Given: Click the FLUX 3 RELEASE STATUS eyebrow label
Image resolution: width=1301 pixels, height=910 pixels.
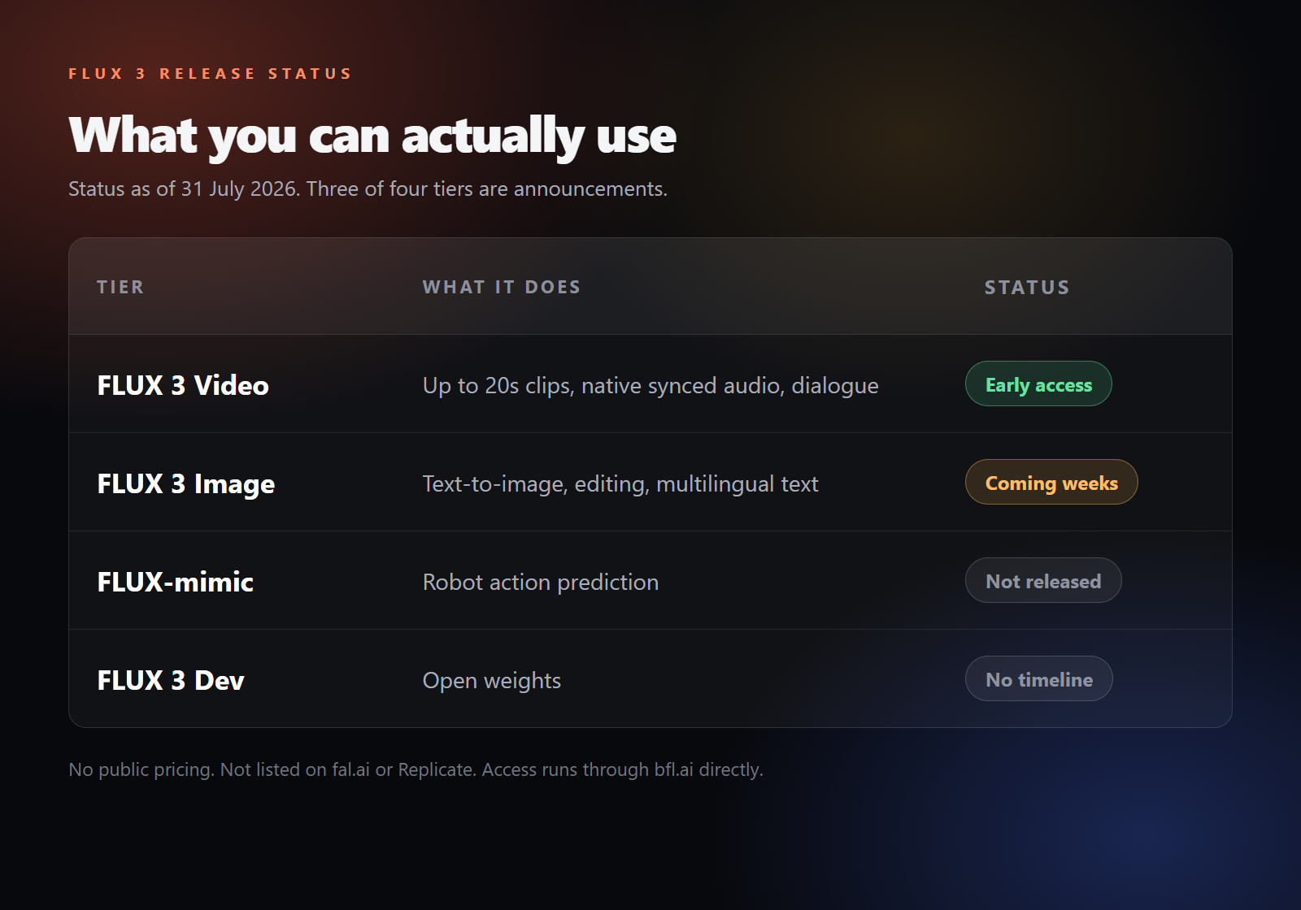Looking at the screenshot, I should coord(210,74).
